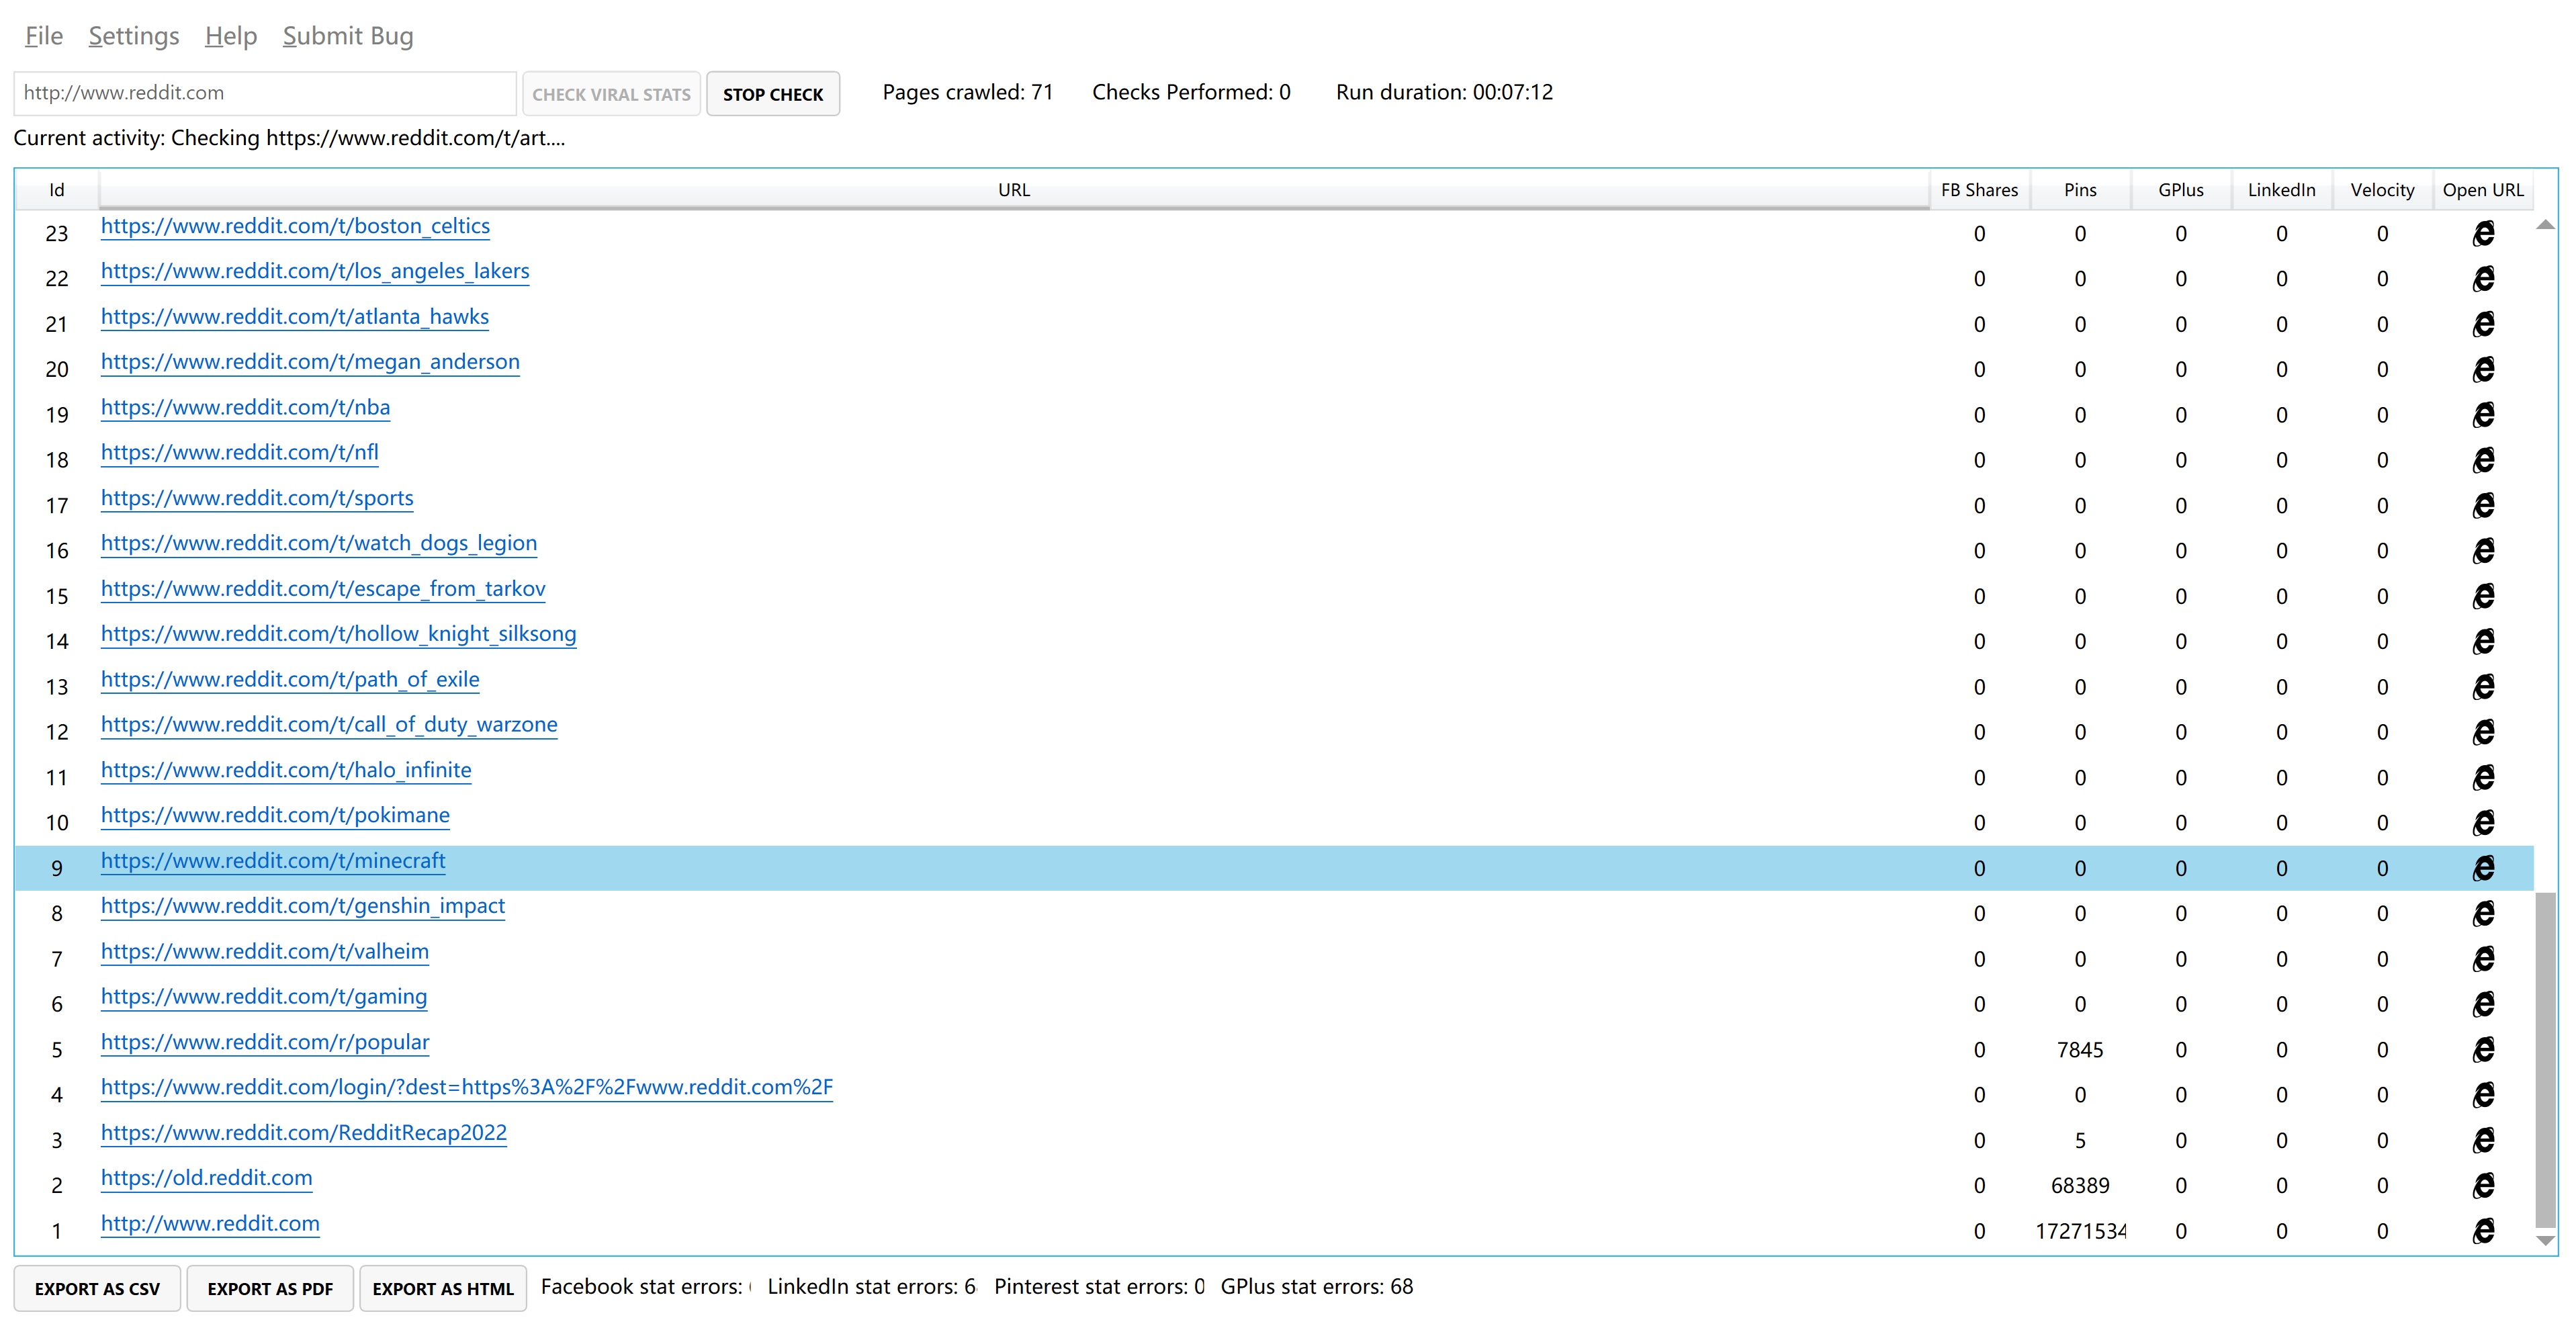Click the Pinterest stat errors: 0 text
Screen dimensions: 2576x1326
tap(1099, 1287)
